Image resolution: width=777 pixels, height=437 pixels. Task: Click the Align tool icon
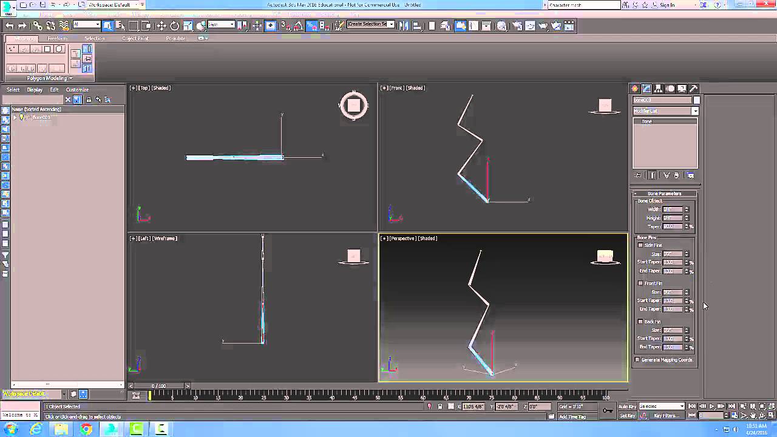click(x=418, y=25)
